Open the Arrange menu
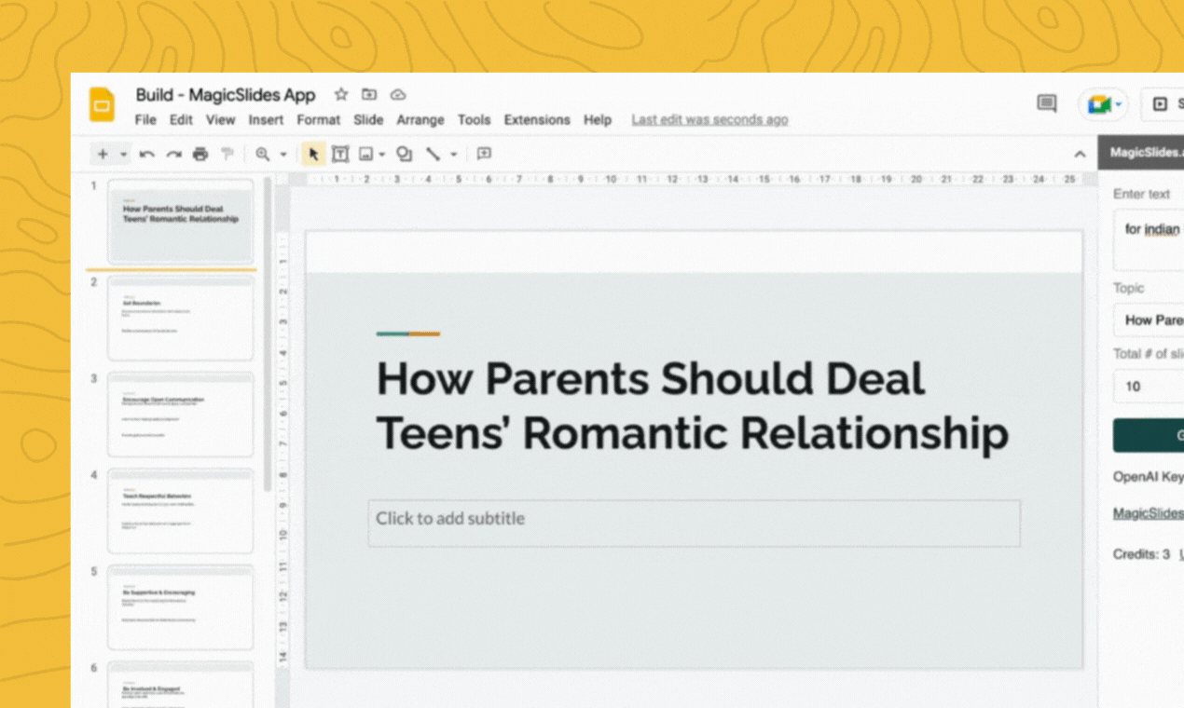The height and width of the screenshot is (708, 1184). (x=420, y=120)
